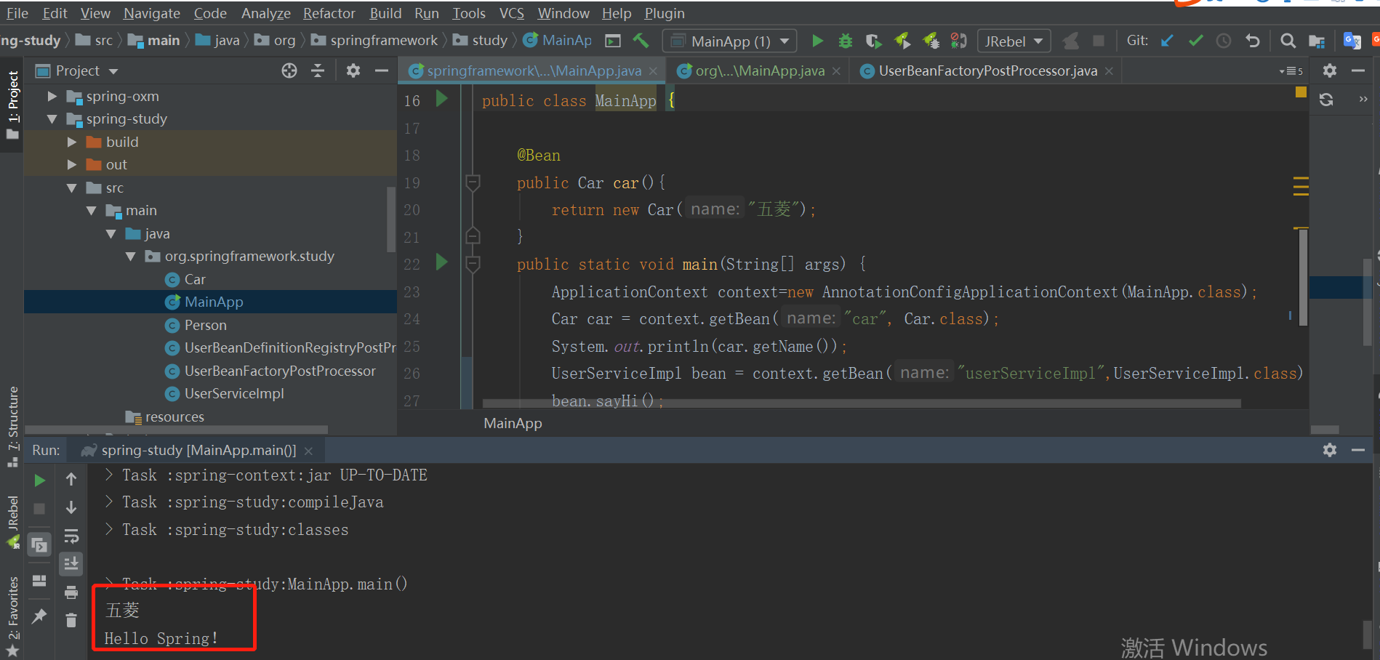Click the editor's horizontal scrollbar
The width and height of the screenshot is (1380, 660).
[862, 403]
